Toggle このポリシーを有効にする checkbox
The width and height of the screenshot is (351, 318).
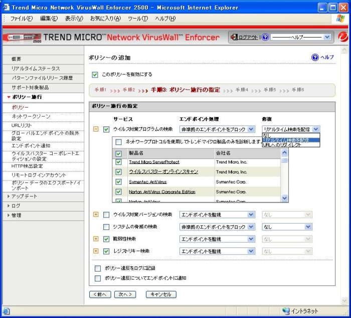tap(95, 74)
